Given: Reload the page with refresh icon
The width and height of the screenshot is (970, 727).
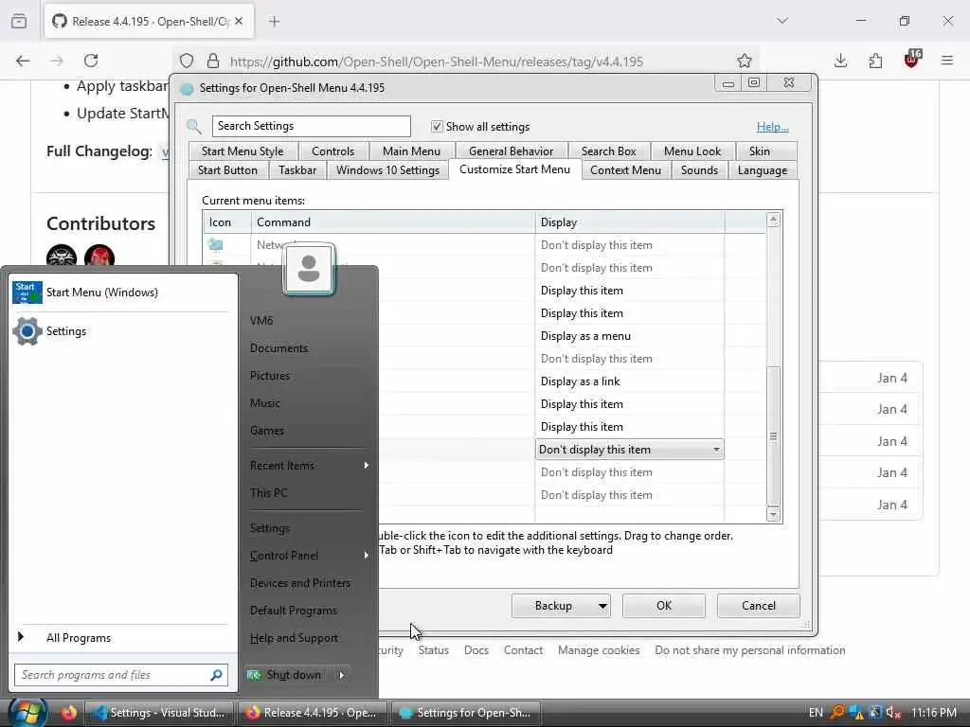Looking at the screenshot, I should coord(91,61).
